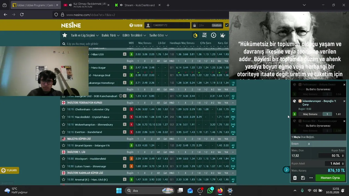
Task: Favorite the Everton - Sunderland match star
Action: pos(64,132)
